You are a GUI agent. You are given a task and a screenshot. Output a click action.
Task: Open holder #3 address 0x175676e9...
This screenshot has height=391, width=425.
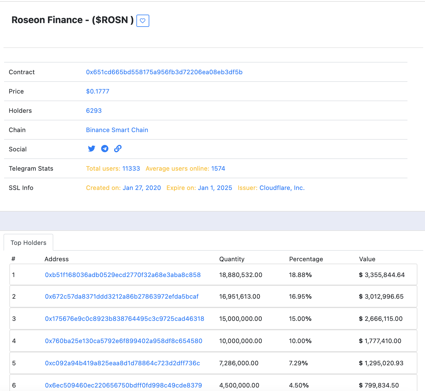click(x=124, y=319)
